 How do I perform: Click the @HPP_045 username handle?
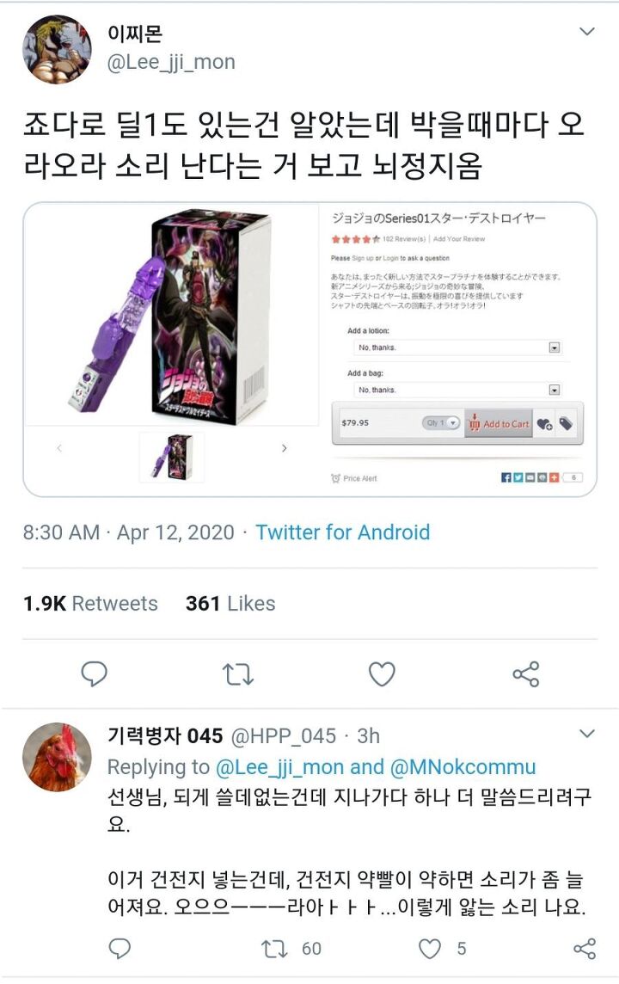point(284,735)
